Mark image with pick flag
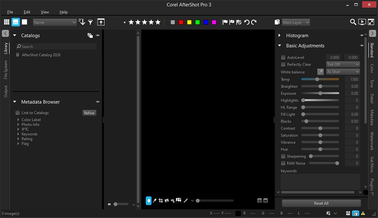 tap(225, 22)
